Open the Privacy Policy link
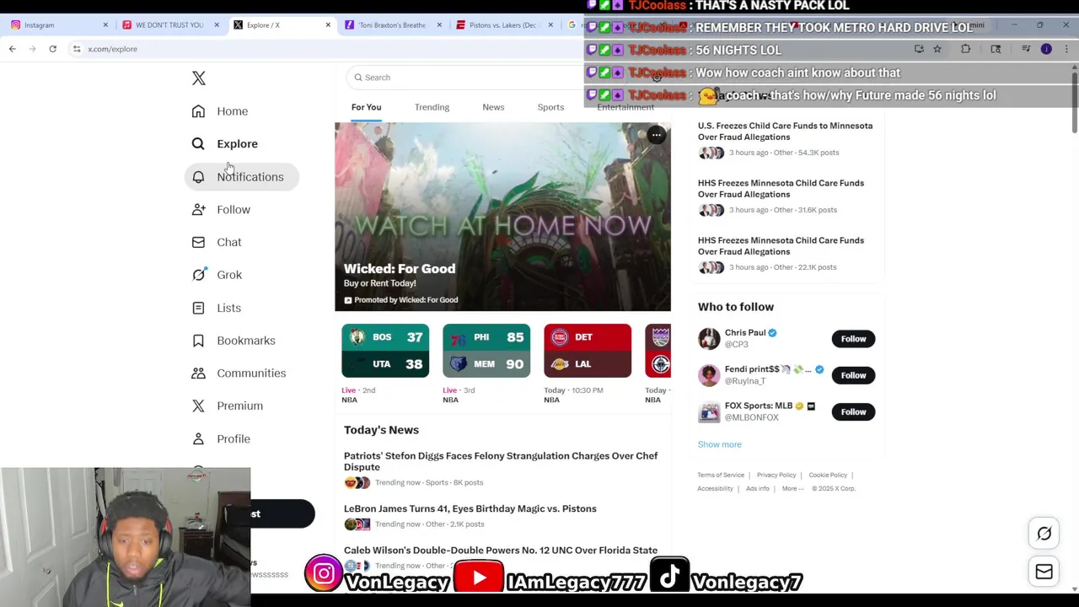 coord(776,475)
